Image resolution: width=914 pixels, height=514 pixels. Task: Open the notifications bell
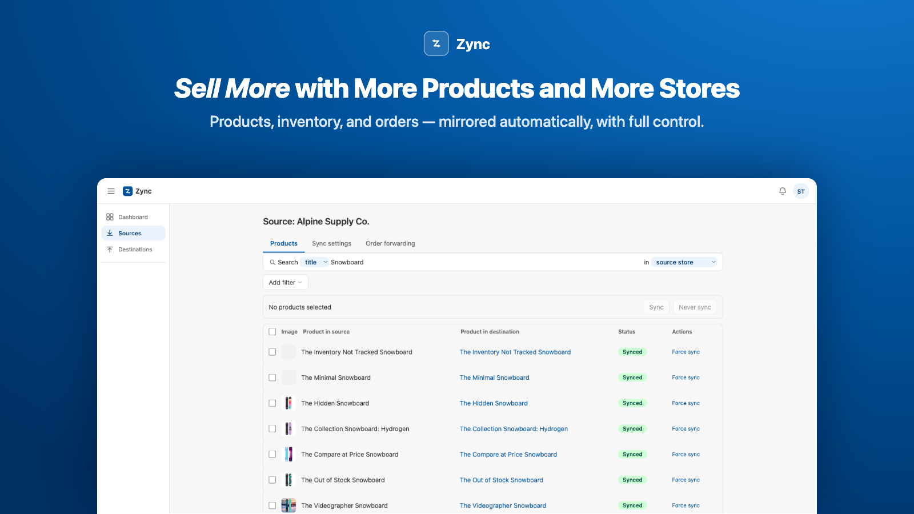(783, 191)
